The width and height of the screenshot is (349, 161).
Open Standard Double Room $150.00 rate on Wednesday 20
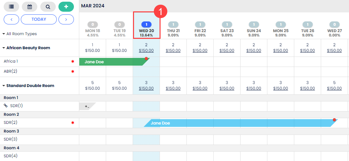(146, 88)
